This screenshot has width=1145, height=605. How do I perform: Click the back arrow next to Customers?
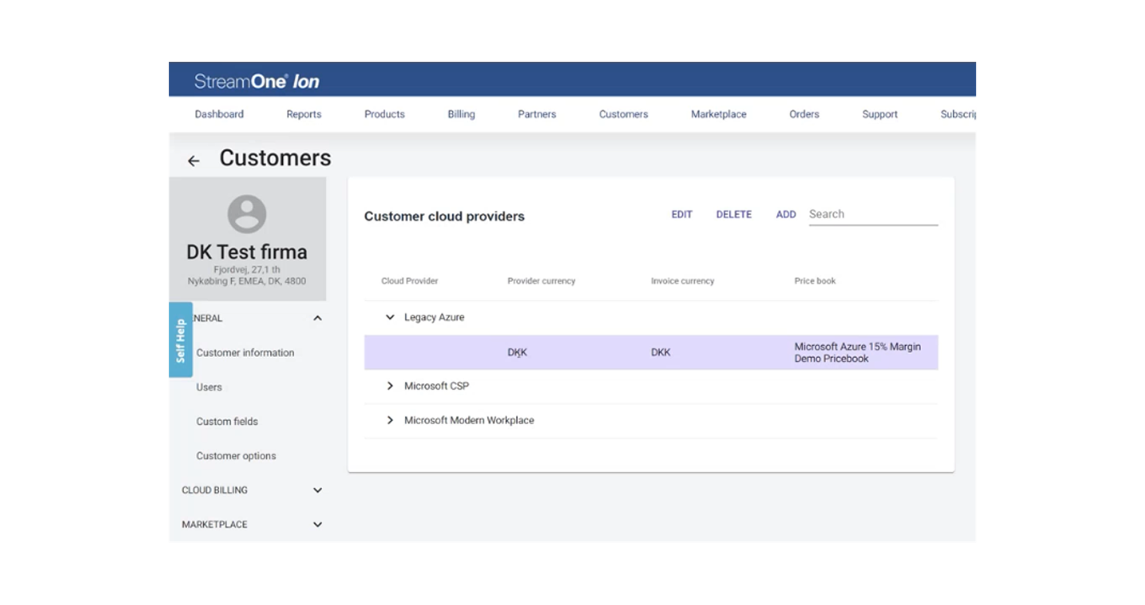pos(194,161)
